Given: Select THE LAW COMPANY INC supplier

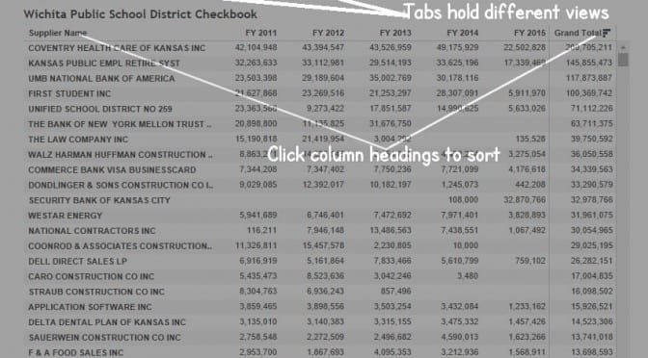Looking at the screenshot, I should [78, 140].
